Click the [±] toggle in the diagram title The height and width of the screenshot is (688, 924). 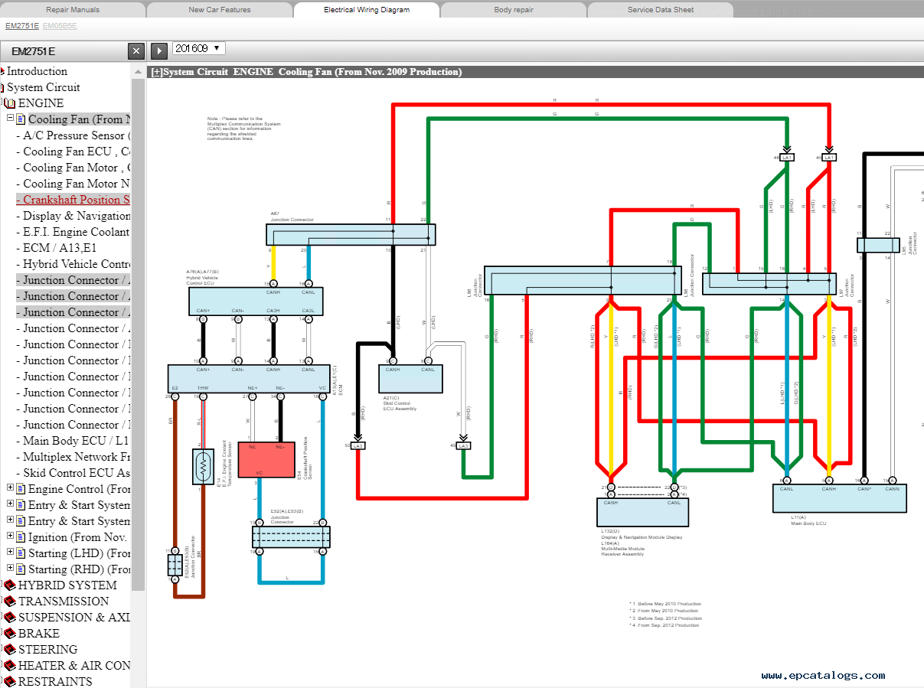pos(157,72)
